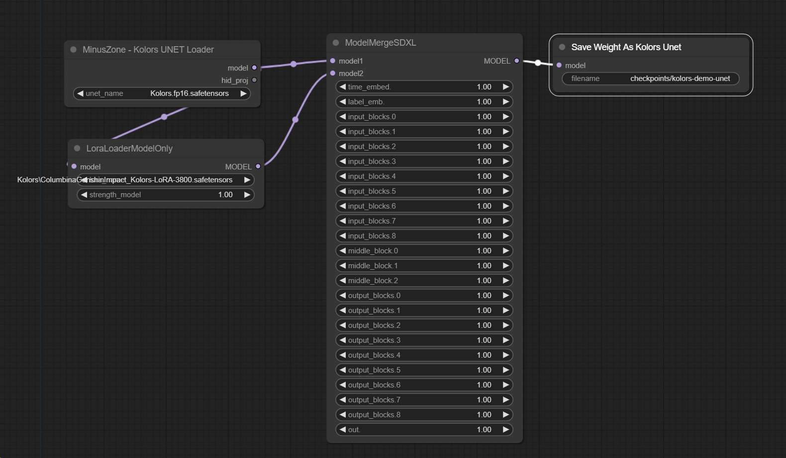786x458 pixels.
Task: Click the model1 input port on ModelMergeSDXL
Action: [x=333, y=61]
